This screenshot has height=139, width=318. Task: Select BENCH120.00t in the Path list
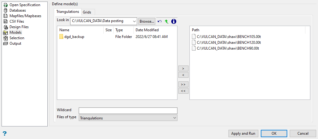(x=229, y=43)
